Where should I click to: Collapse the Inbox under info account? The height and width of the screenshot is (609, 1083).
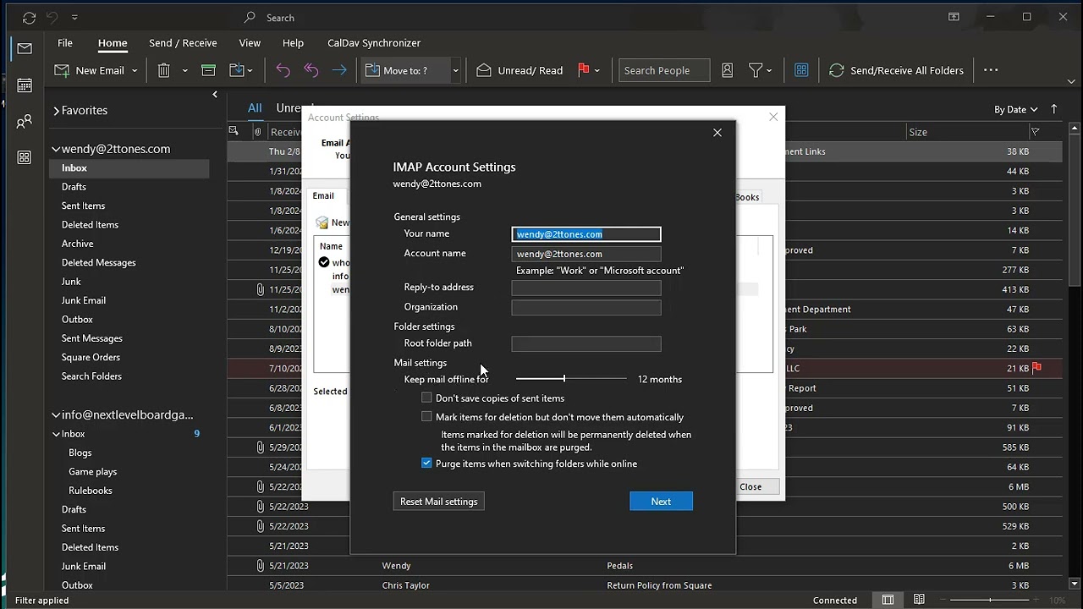pos(57,434)
